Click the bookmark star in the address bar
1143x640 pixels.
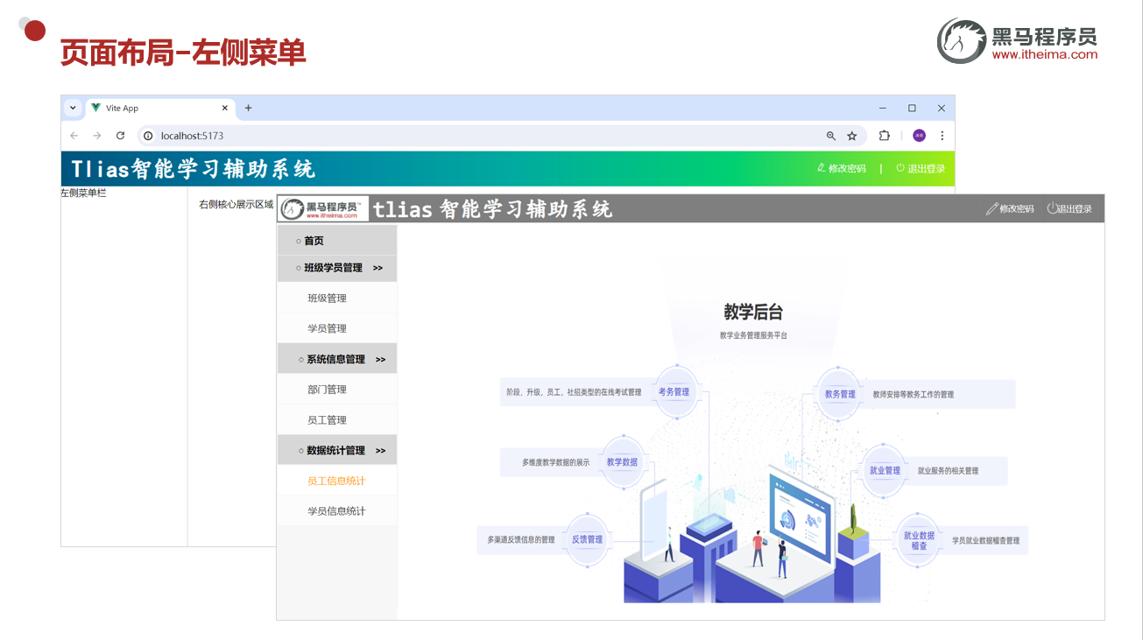click(851, 136)
